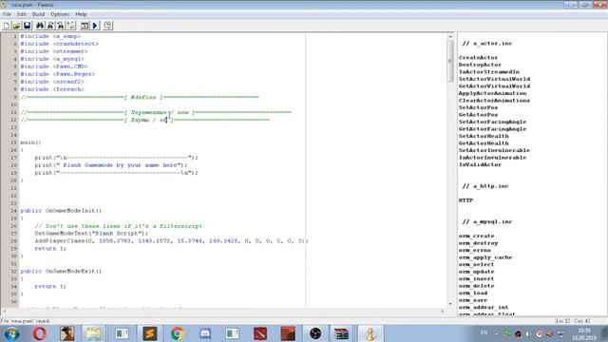
Task: Click the Replace toolbar icon
Action: (x=61, y=26)
